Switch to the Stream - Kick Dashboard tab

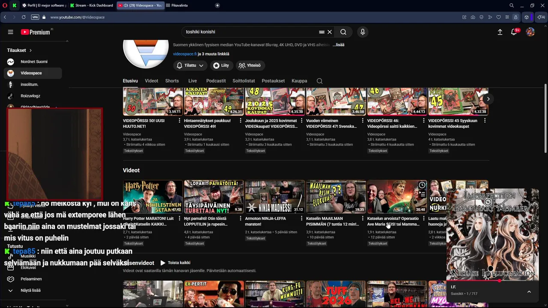tap(92, 6)
